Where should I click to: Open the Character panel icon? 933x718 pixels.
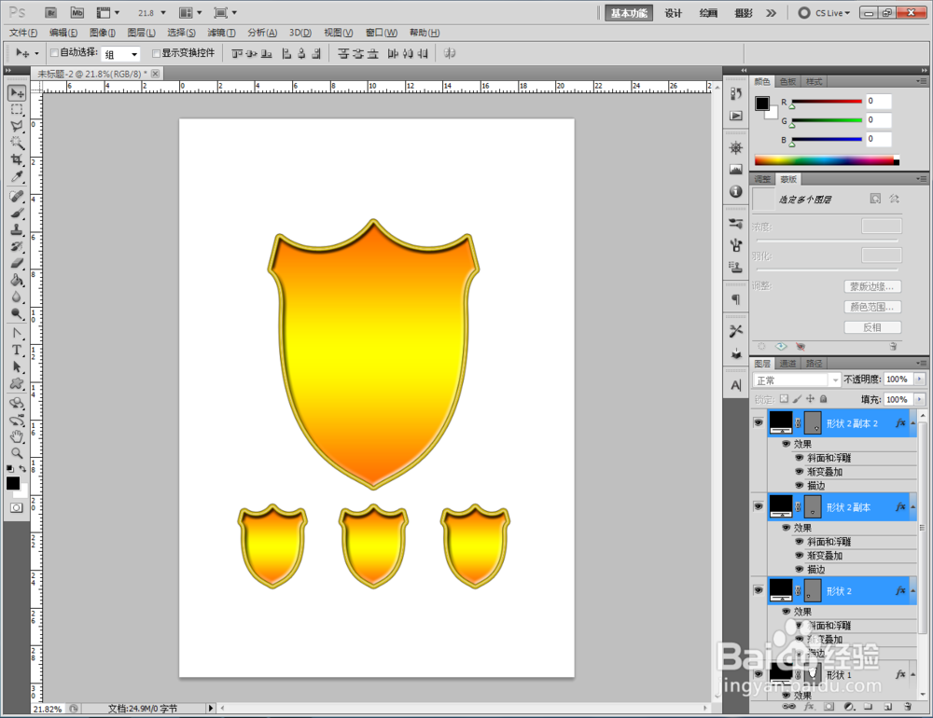click(736, 385)
